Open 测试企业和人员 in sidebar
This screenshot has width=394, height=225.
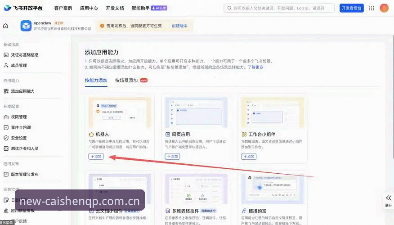click(x=25, y=148)
